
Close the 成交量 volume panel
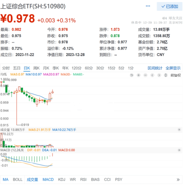pos(179,130)
